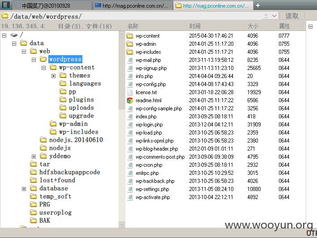
Task: Click the wp-includes folder icon in file list
Action: pyautogui.click(x=130, y=52)
